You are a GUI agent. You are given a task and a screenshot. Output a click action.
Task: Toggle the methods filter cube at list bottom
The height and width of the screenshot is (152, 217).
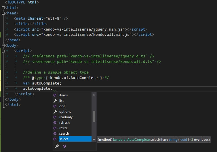(x=64, y=146)
